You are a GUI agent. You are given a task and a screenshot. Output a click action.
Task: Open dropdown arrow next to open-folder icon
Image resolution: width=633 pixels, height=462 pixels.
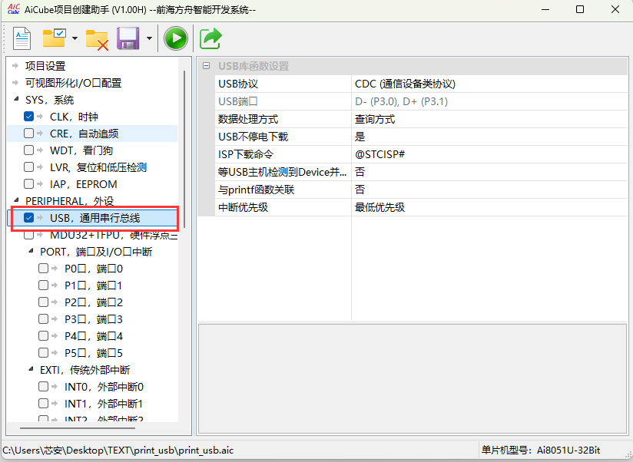[75, 38]
